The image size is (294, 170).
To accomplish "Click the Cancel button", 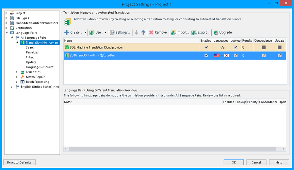I will (256, 162).
